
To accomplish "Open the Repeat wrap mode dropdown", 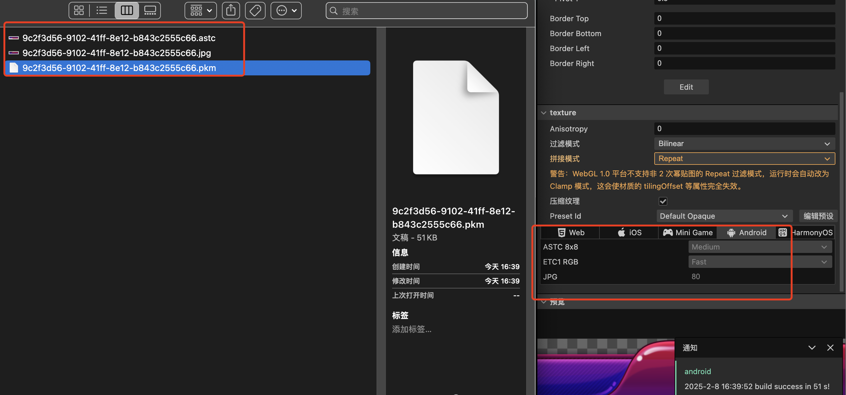I will pyautogui.click(x=744, y=159).
